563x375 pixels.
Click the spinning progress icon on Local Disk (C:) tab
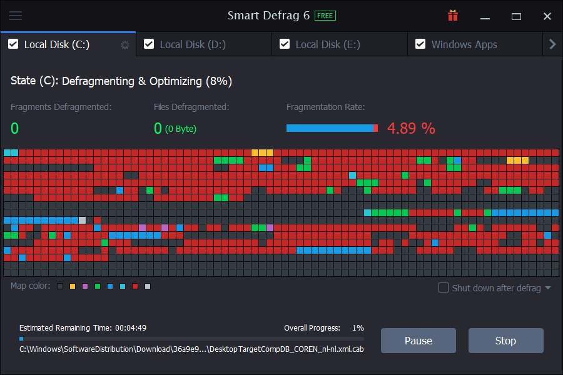point(124,44)
